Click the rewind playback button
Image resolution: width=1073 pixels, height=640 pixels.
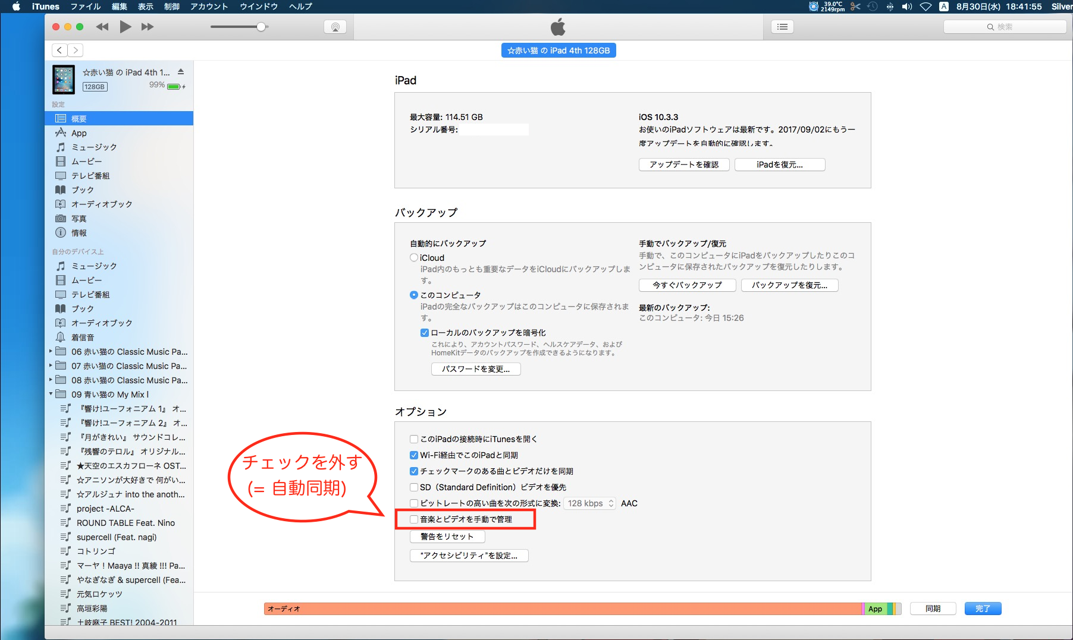(x=102, y=27)
